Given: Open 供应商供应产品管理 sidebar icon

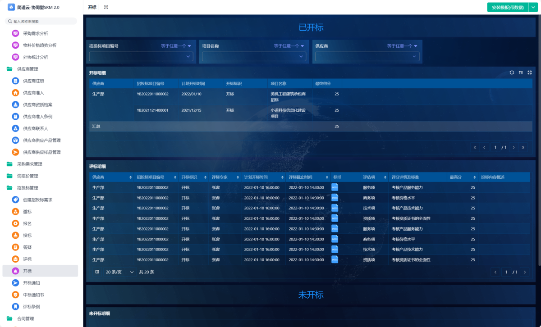Looking at the screenshot, I should pos(15,140).
